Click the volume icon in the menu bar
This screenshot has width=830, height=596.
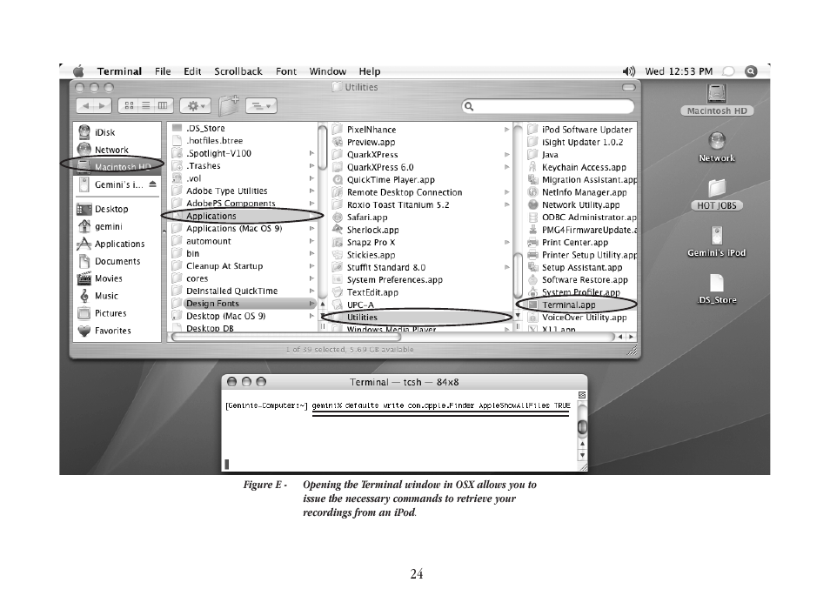click(x=628, y=71)
